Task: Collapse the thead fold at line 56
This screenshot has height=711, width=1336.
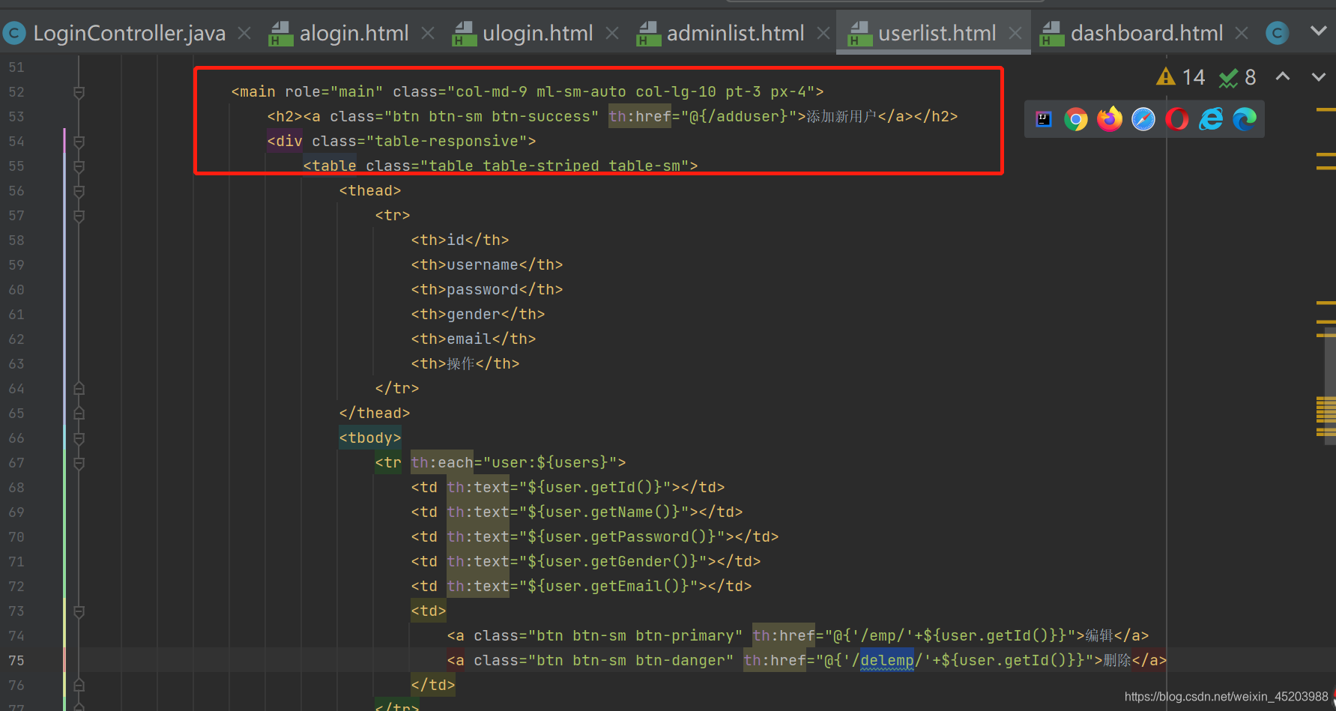Action: tap(79, 191)
